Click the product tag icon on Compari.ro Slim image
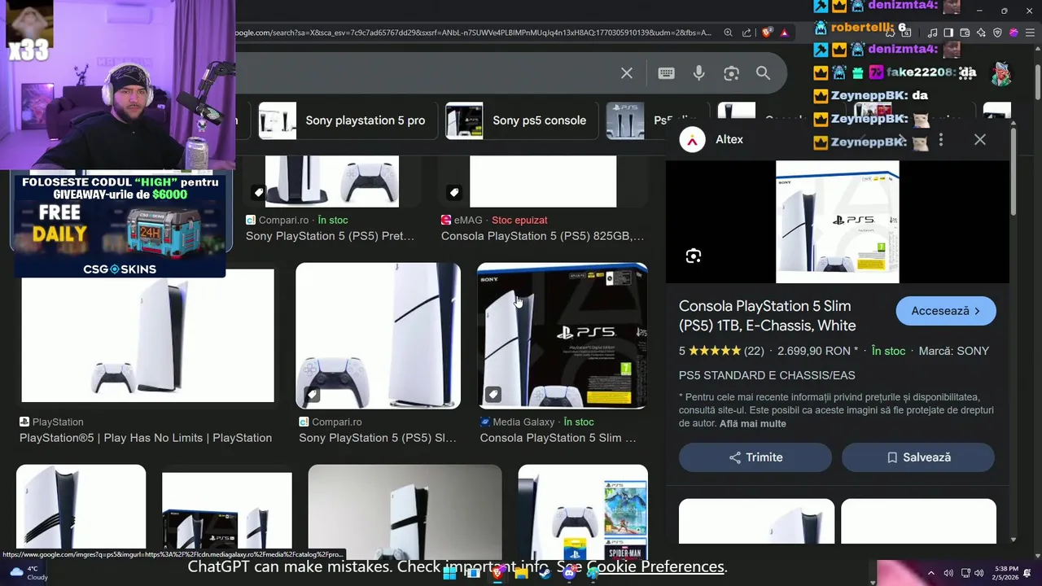The height and width of the screenshot is (586, 1042). [x=311, y=395]
